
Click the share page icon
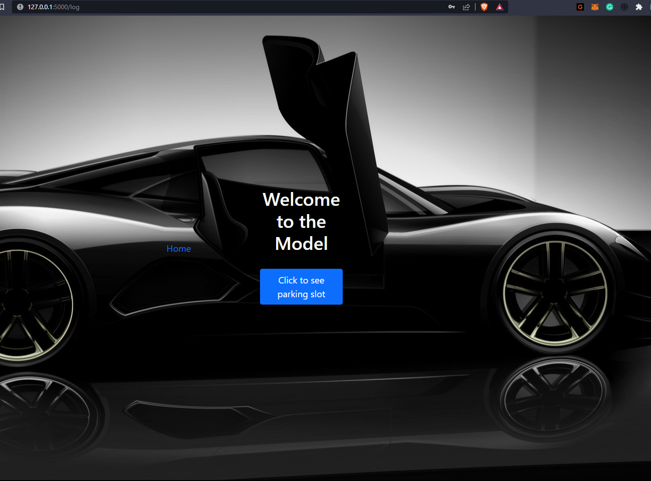(466, 7)
